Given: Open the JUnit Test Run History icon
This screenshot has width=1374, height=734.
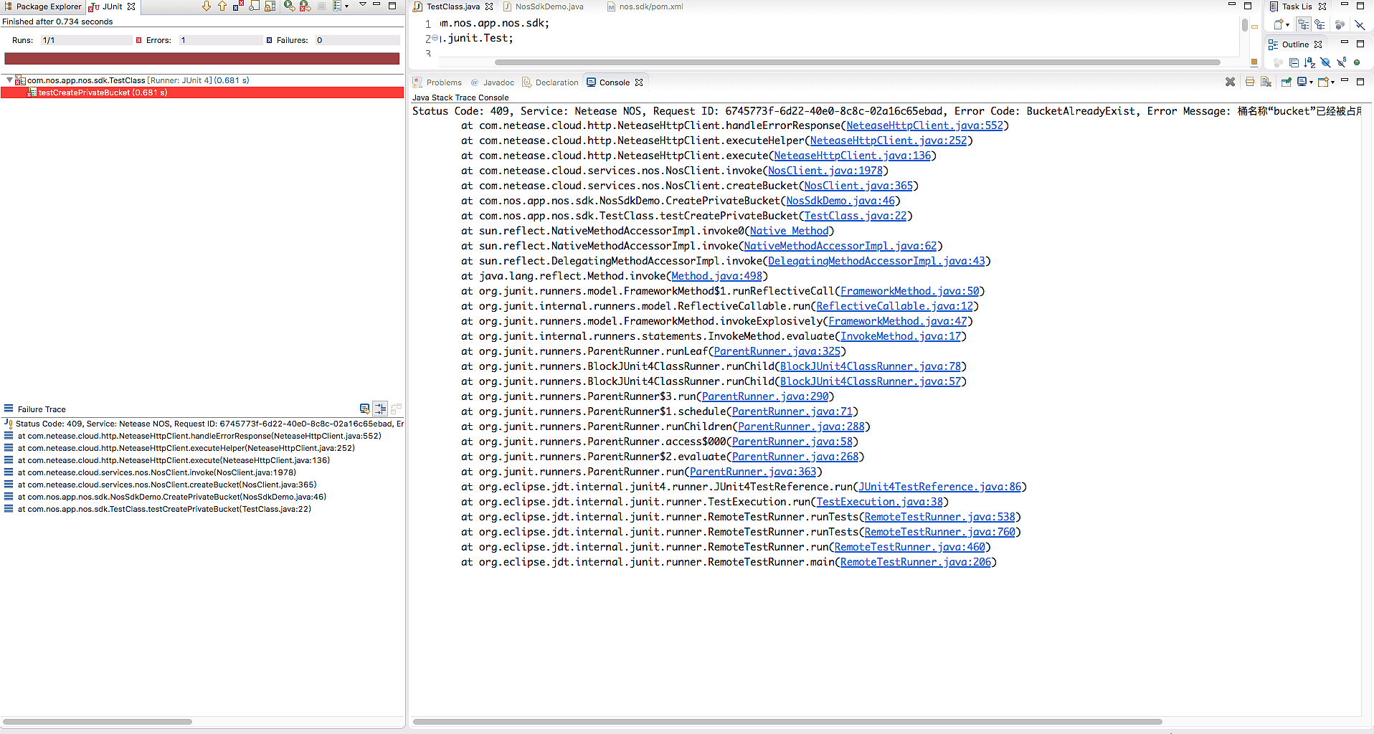Looking at the screenshot, I should point(337,6).
